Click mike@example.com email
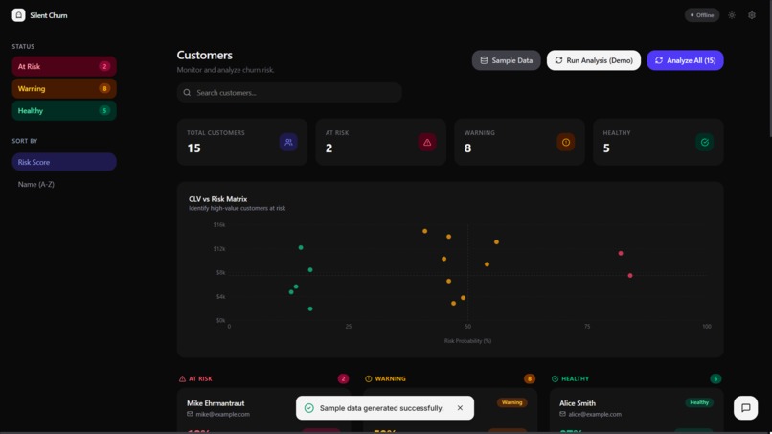Screen dimensions: 772x434 click(222, 414)
